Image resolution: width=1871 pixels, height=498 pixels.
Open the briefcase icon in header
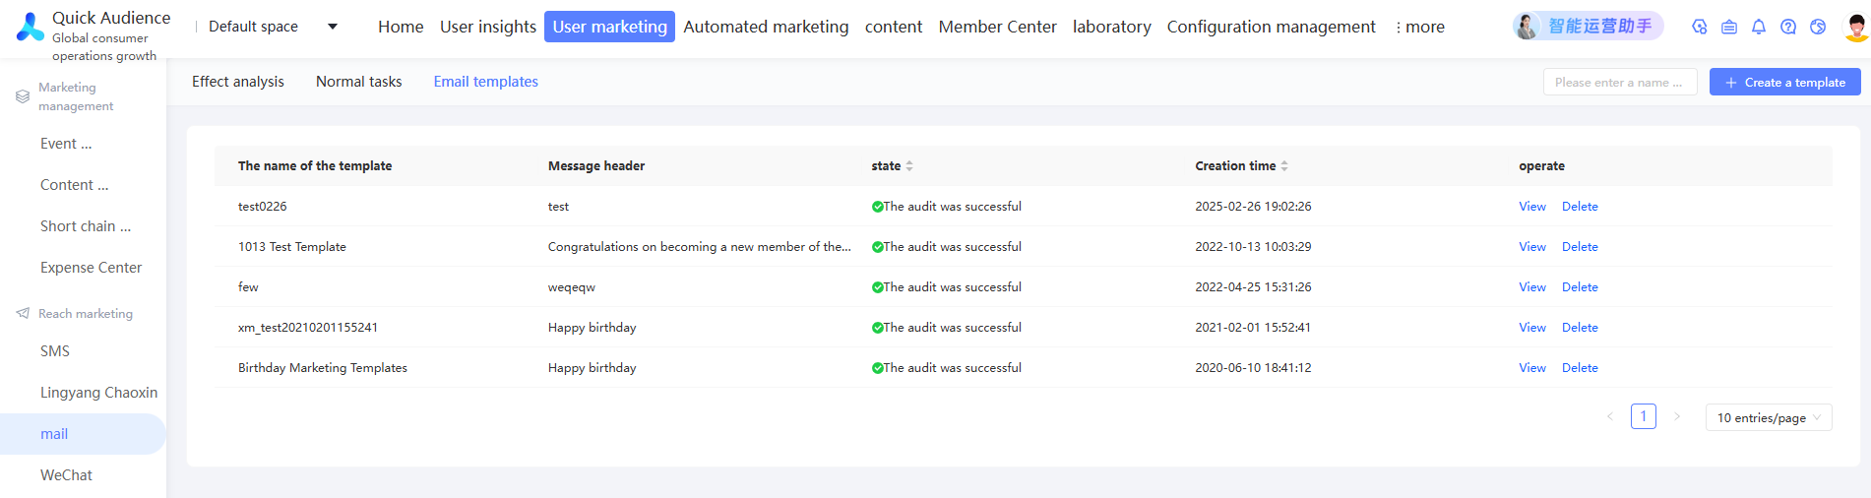coord(1729,28)
